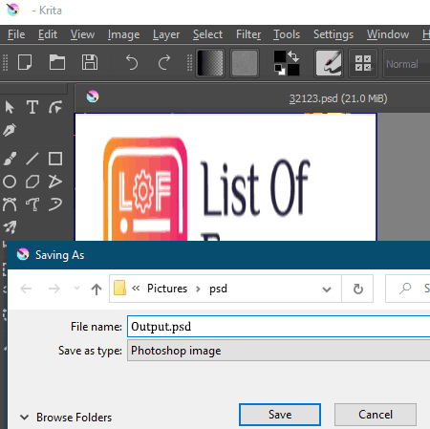
Task: Open the Image menu
Action: [x=123, y=34]
